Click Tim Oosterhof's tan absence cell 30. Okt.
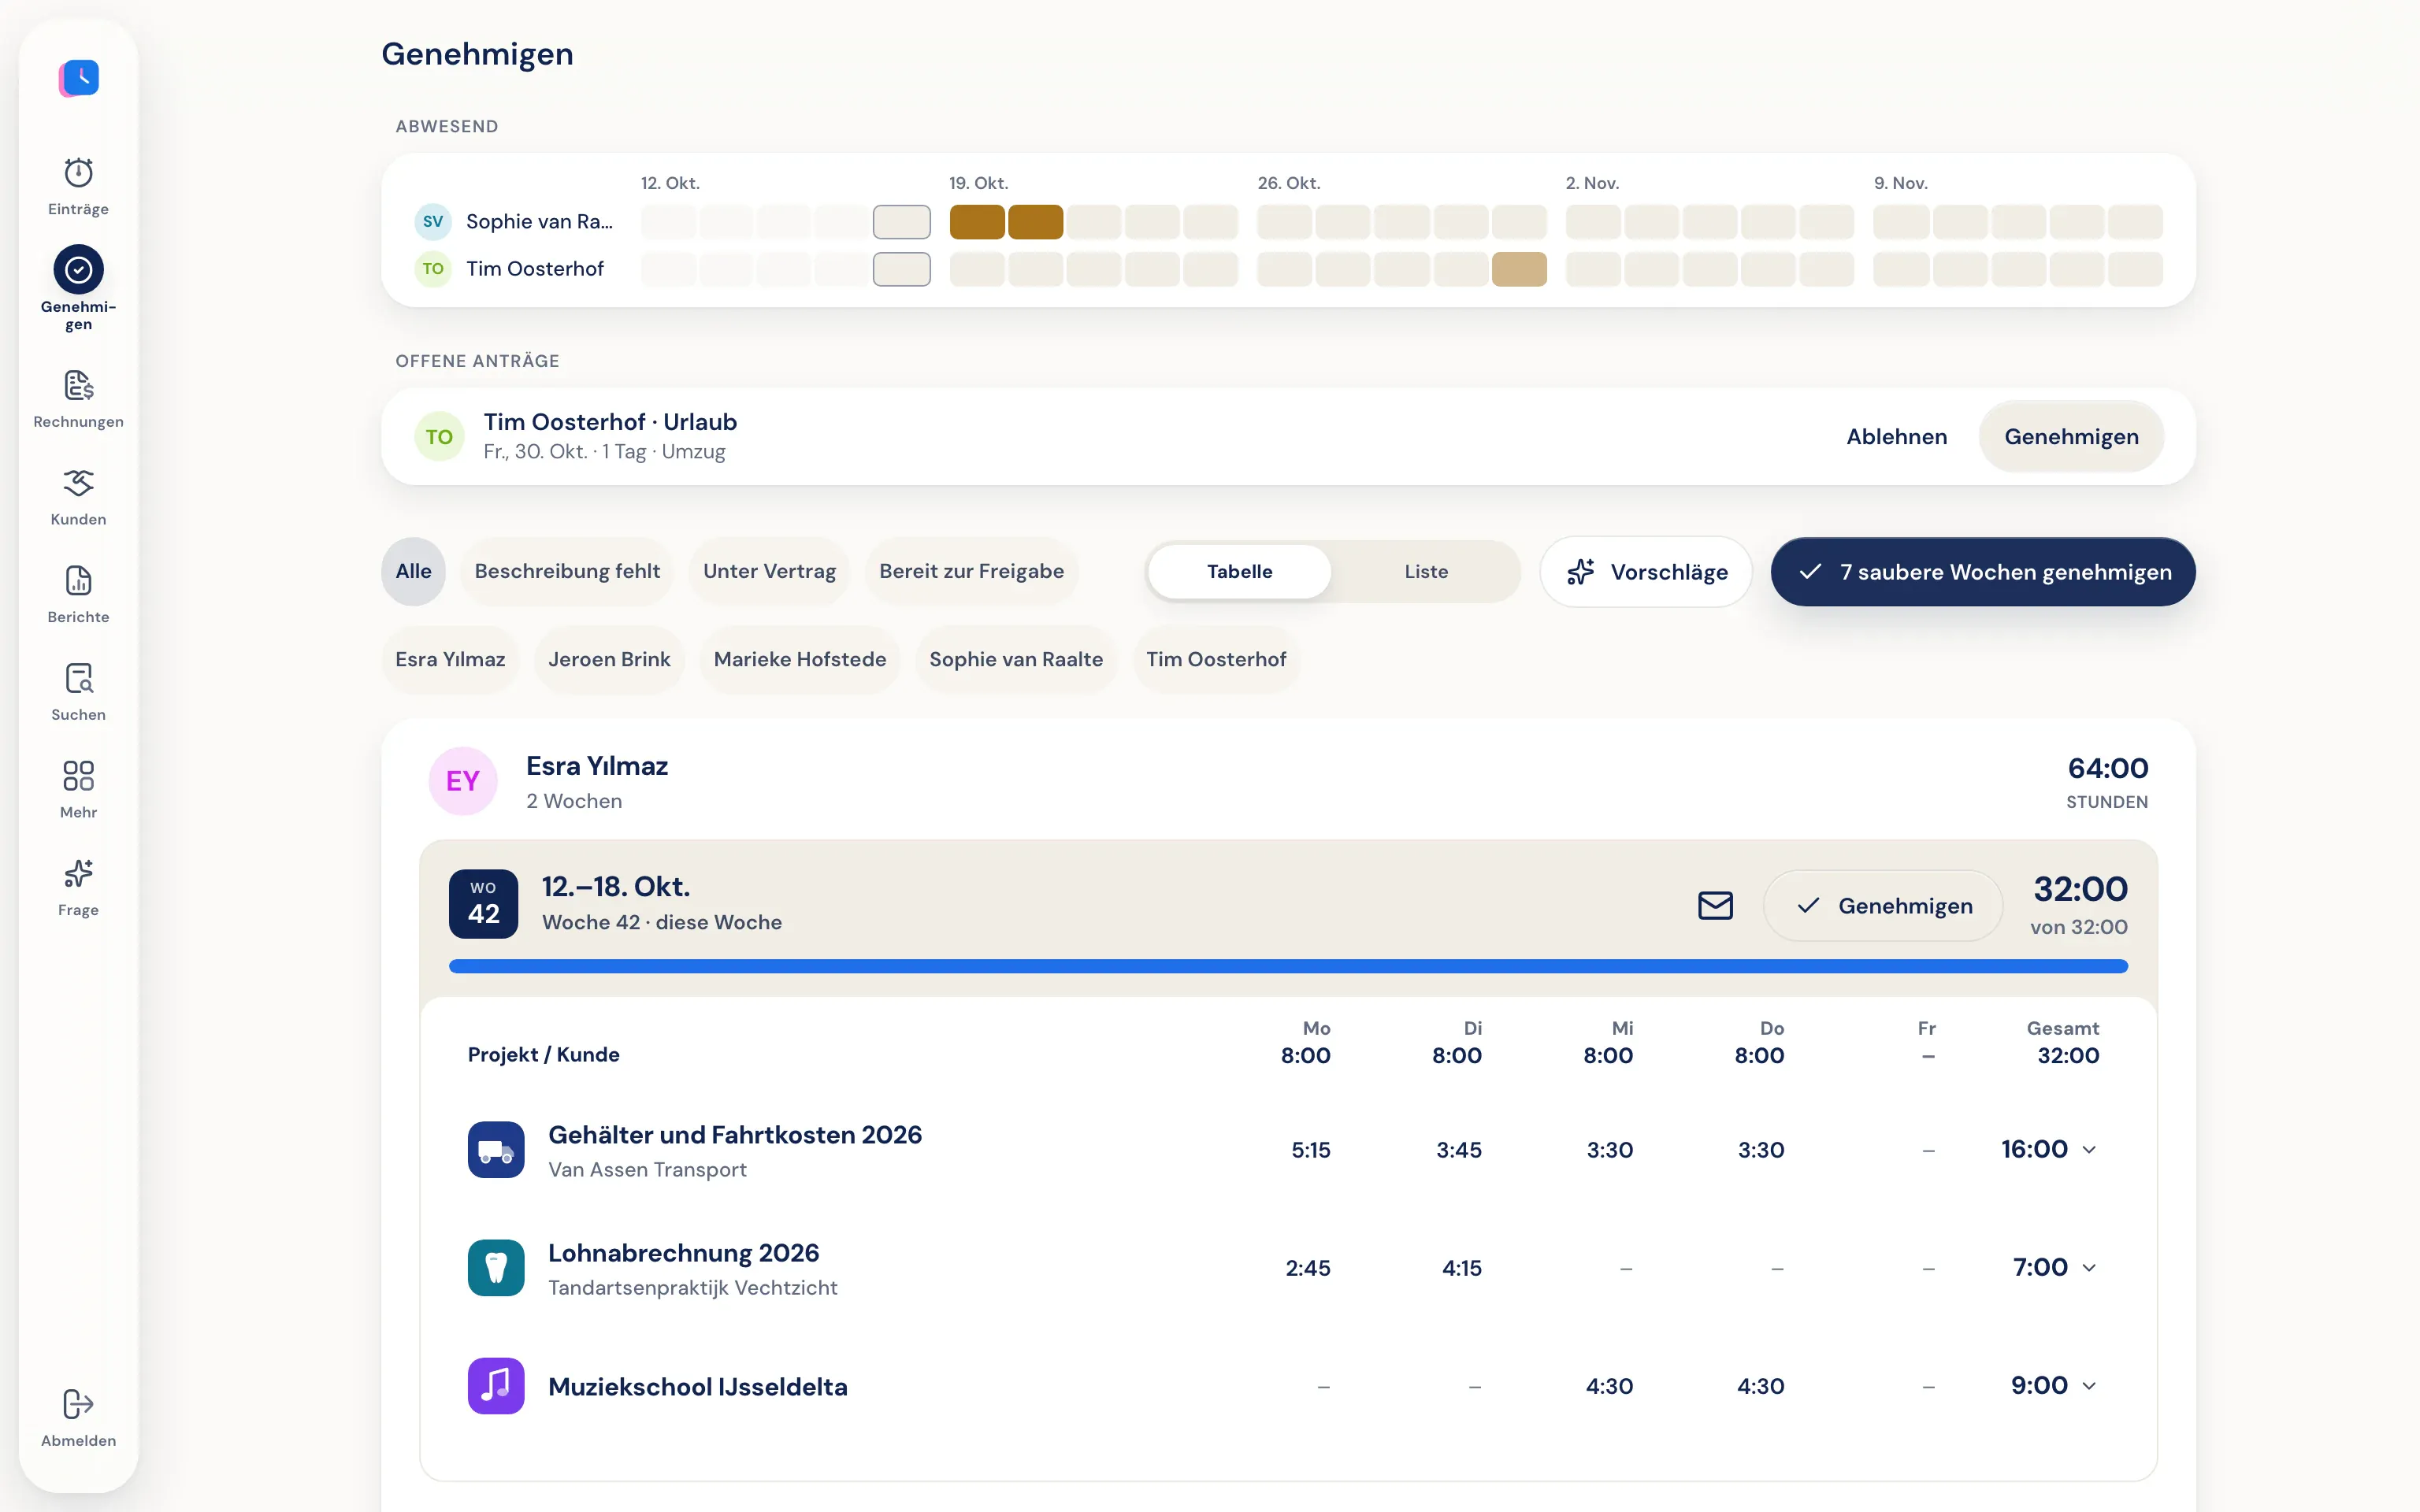The width and height of the screenshot is (2420, 1512). point(1519,269)
